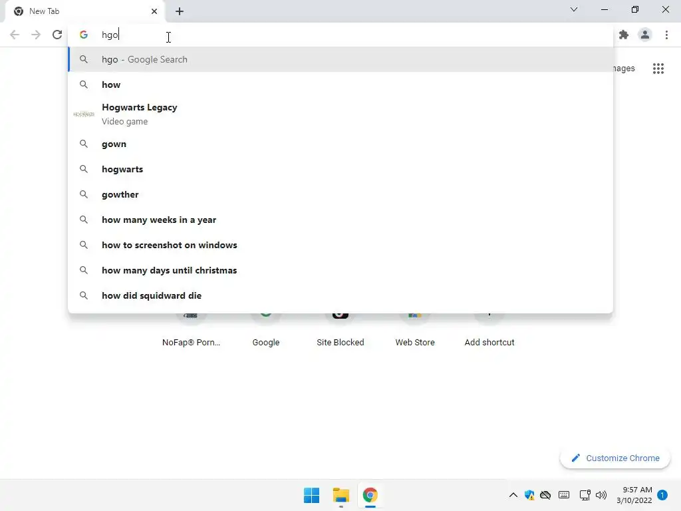This screenshot has width=681, height=511.
Task: Choose 'how to screenshot on windows' suggestion
Action: tap(340, 245)
